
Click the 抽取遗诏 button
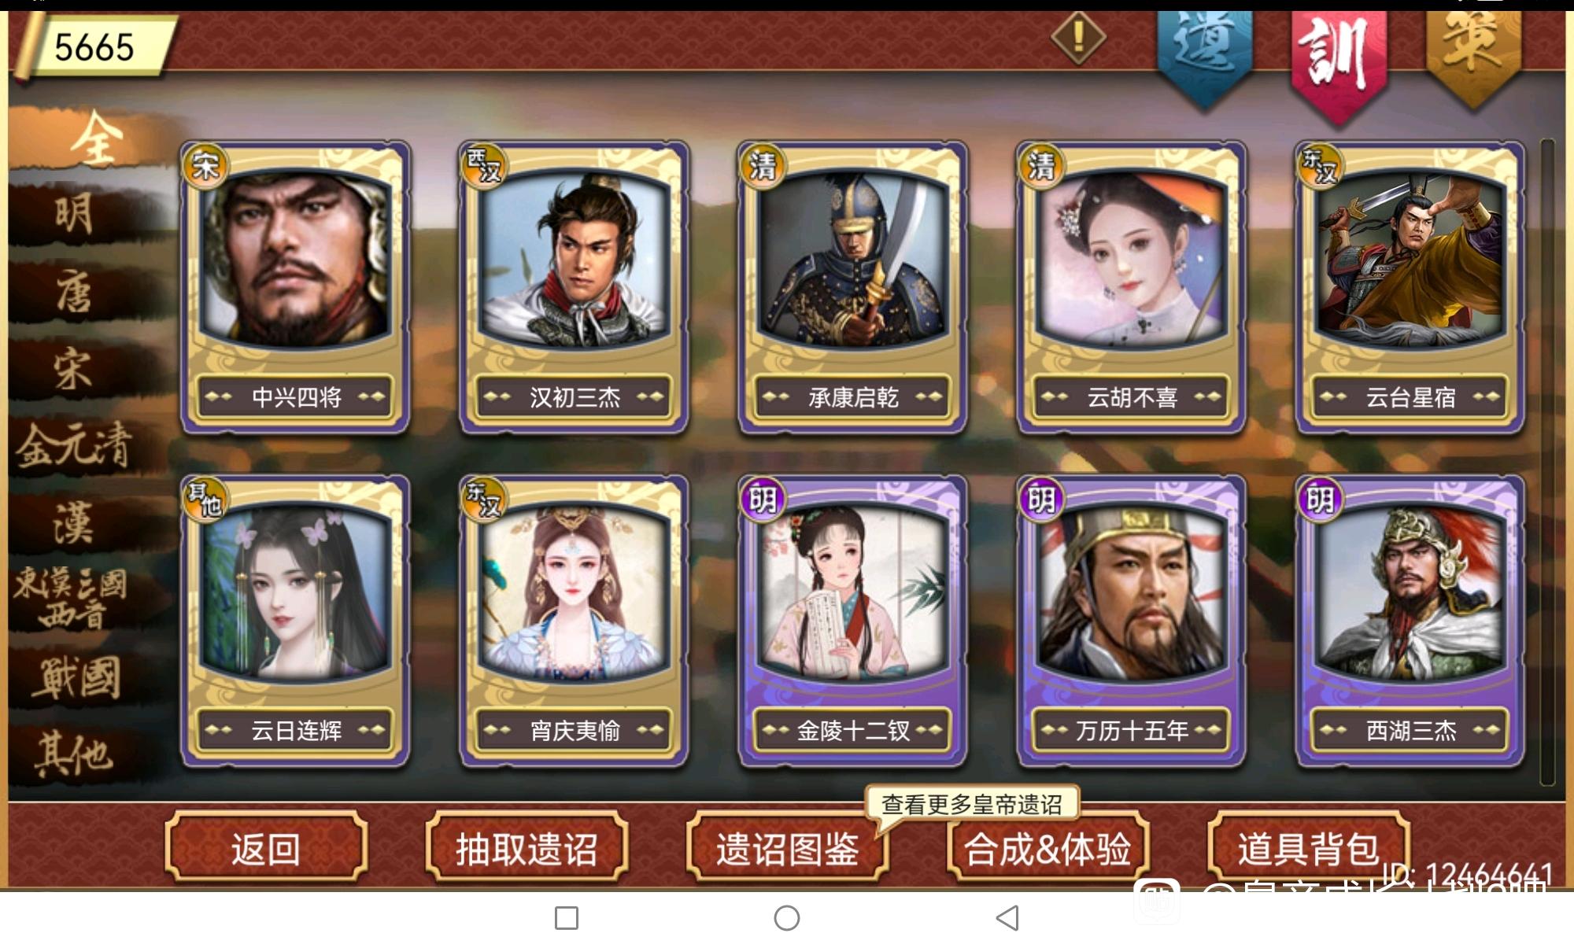527,848
